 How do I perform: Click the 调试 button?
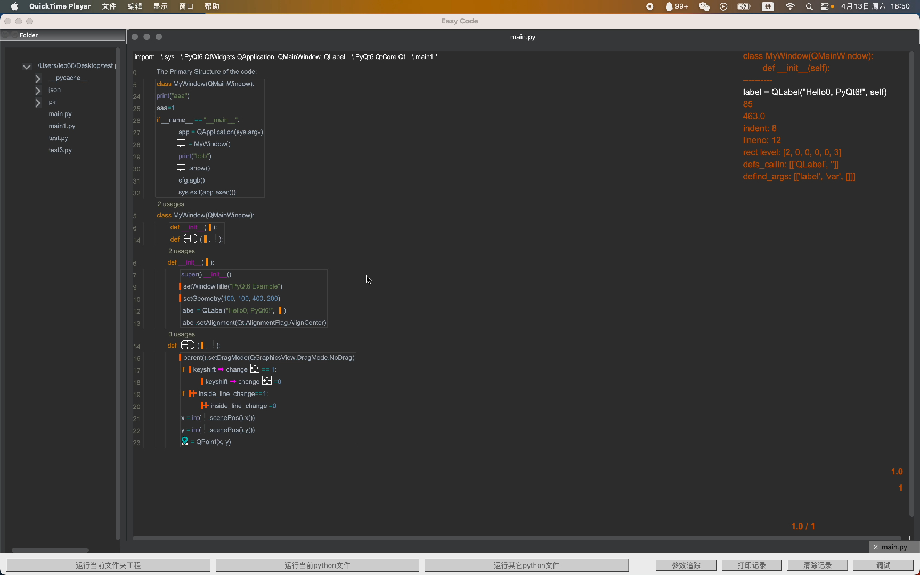(883, 565)
